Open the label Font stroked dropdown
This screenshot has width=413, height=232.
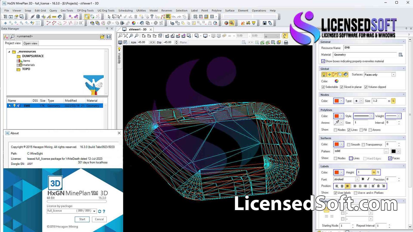[357, 179]
